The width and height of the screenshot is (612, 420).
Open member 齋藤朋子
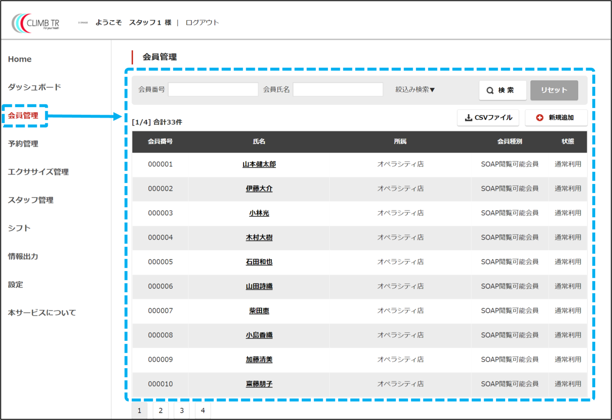[x=259, y=384]
